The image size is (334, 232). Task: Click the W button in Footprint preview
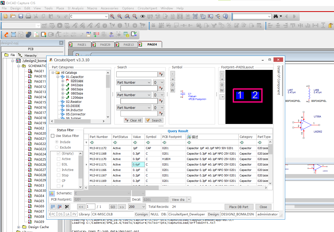click(x=222, y=90)
